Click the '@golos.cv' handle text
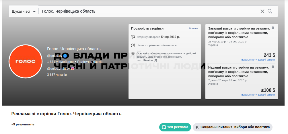288x134 pixels. tap(55, 56)
